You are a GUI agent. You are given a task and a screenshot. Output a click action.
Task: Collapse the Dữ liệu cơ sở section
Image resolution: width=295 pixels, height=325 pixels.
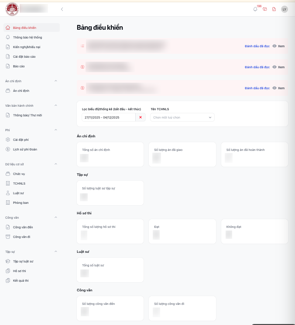(x=55, y=164)
